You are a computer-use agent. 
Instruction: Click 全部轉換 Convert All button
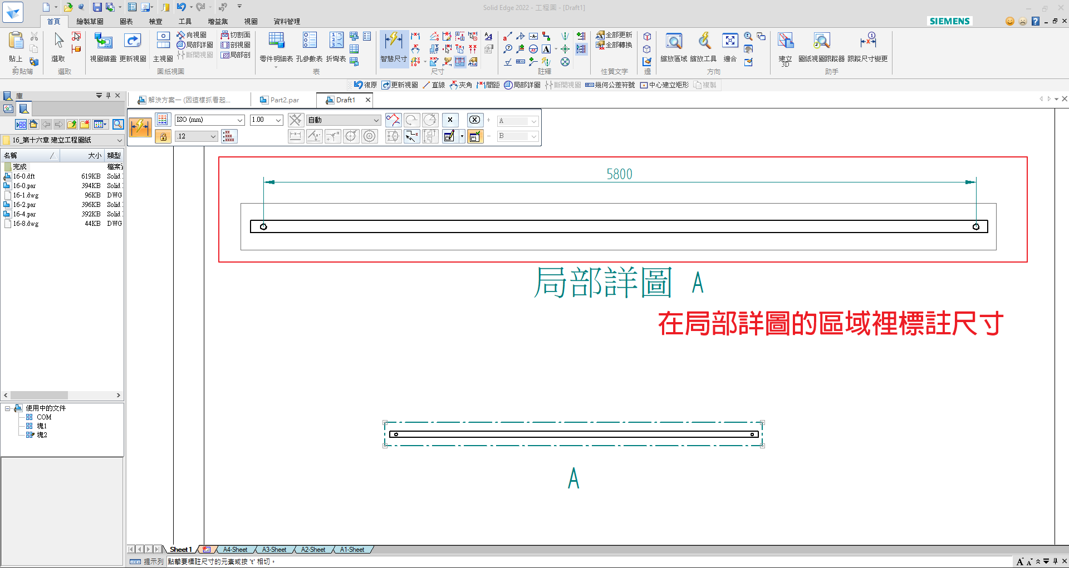614,45
